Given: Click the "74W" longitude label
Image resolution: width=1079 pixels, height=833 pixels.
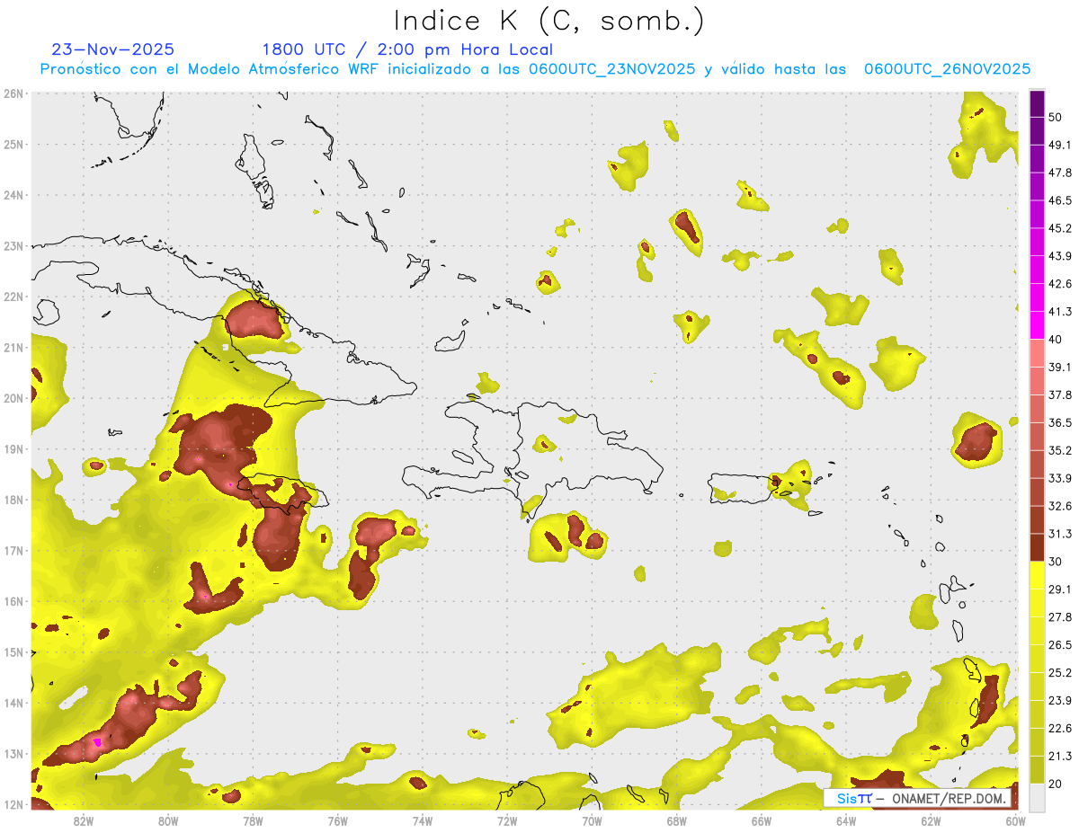Looking at the screenshot, I should pos(423,820).
